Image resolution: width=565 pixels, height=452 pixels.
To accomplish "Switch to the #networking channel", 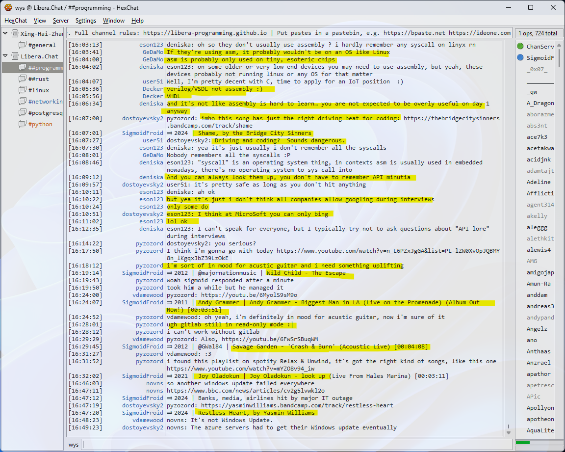I will (45, 102).
